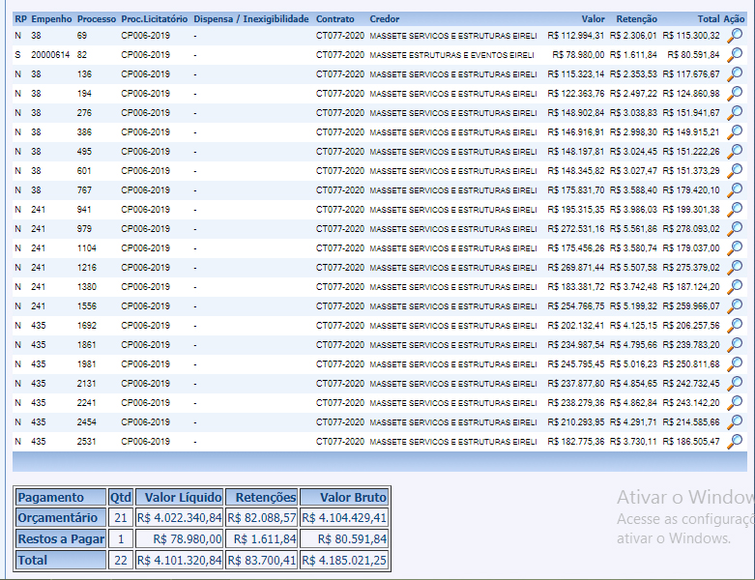Click the Proc.Licitatório column header

(154, 19)
